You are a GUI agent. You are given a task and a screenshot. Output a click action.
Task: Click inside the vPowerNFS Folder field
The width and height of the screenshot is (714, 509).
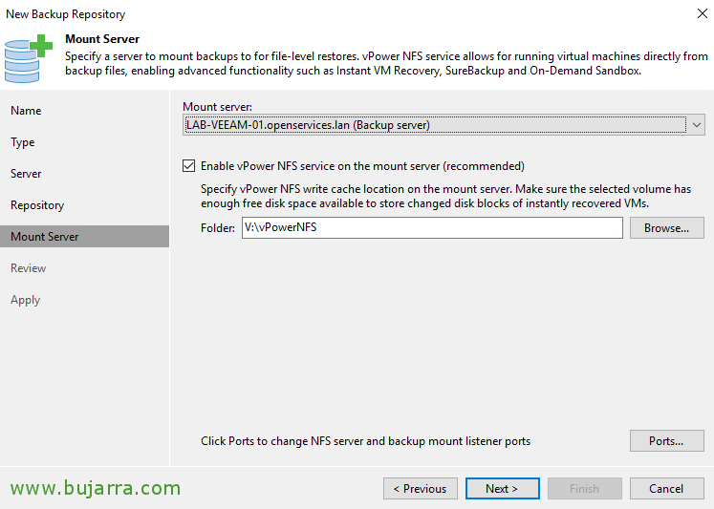pyautogui.click(x=432, y=227)
